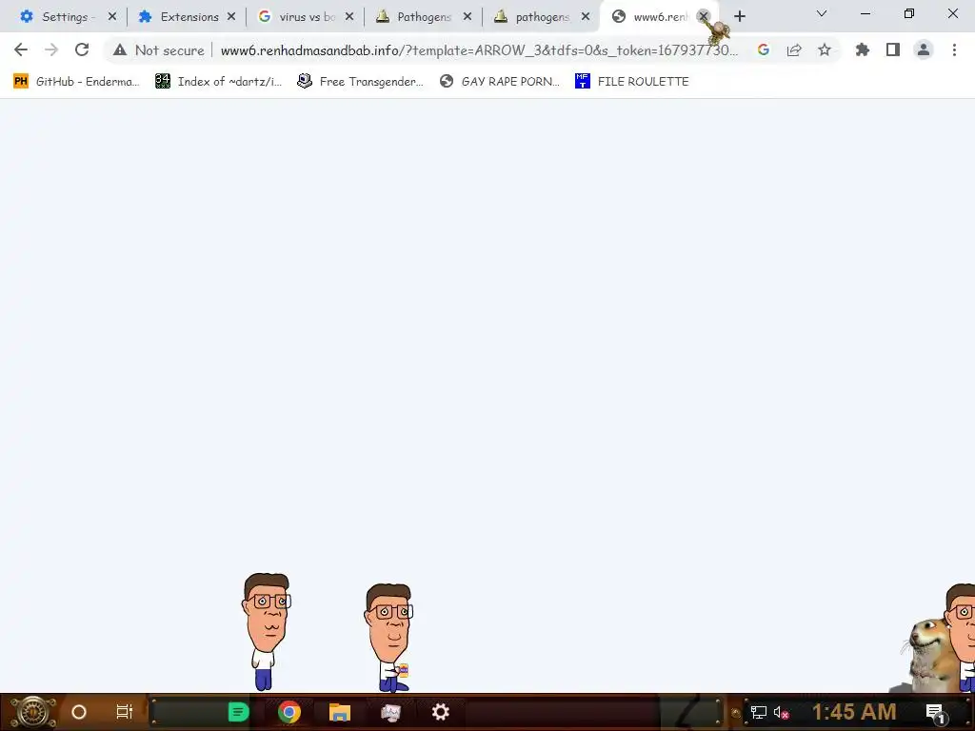Bookmark this page with the star icon

click(x=825, y=49)
